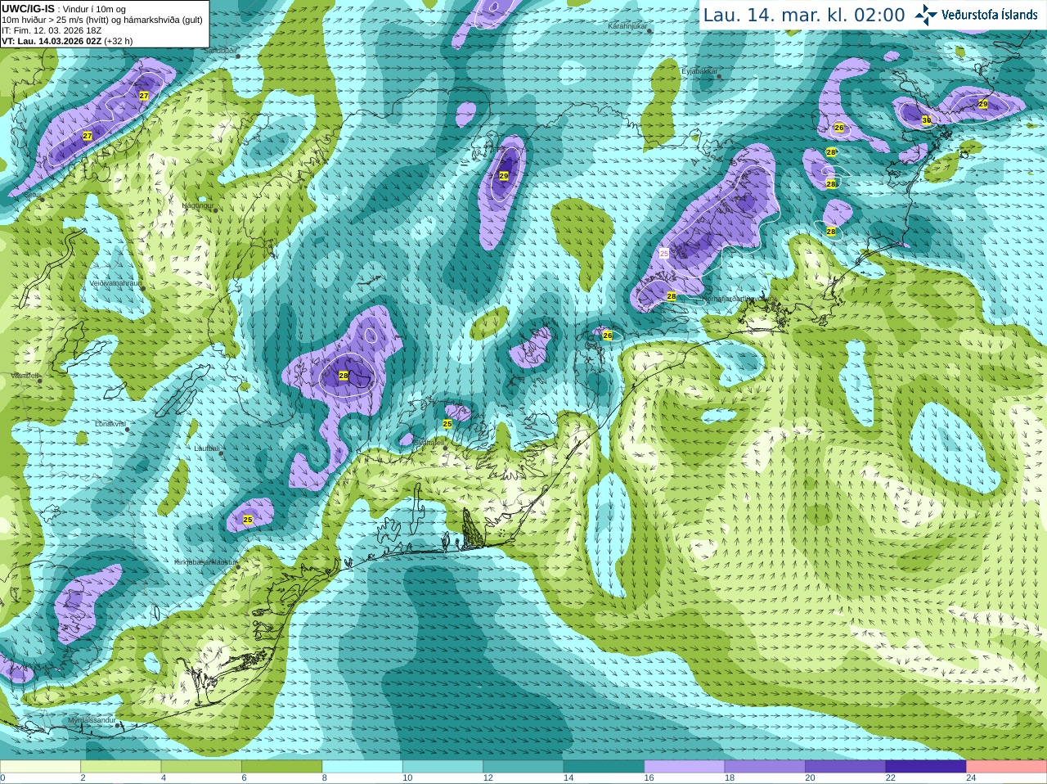The width and height of the screenshot is (1047, 784).
Task: Select the 16–18 m/s light purple swatch
Action: click(685, 767)
